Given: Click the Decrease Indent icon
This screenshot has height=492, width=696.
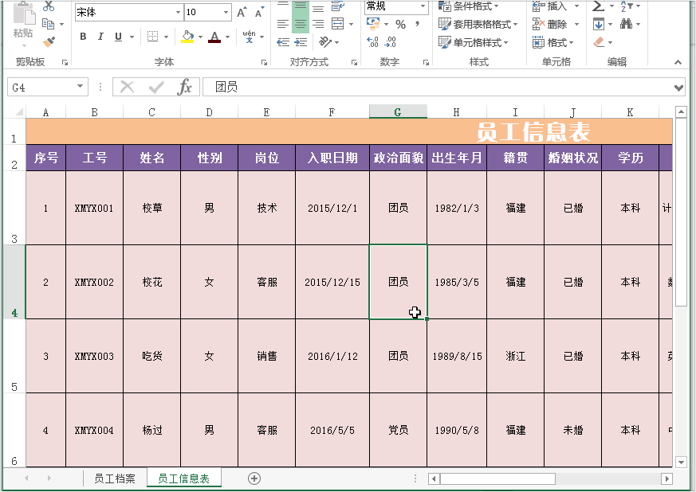Looking at the screenshot, I should pyautogui.click(x=283, y=42).
